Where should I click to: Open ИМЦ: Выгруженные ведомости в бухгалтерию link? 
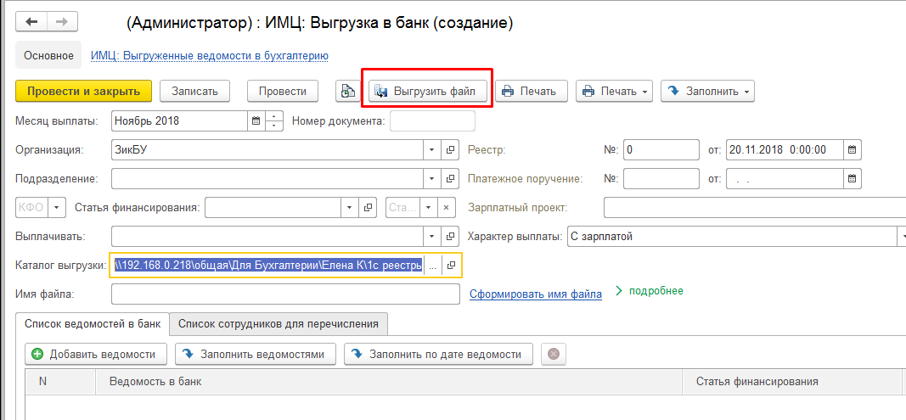click(210, 56)
